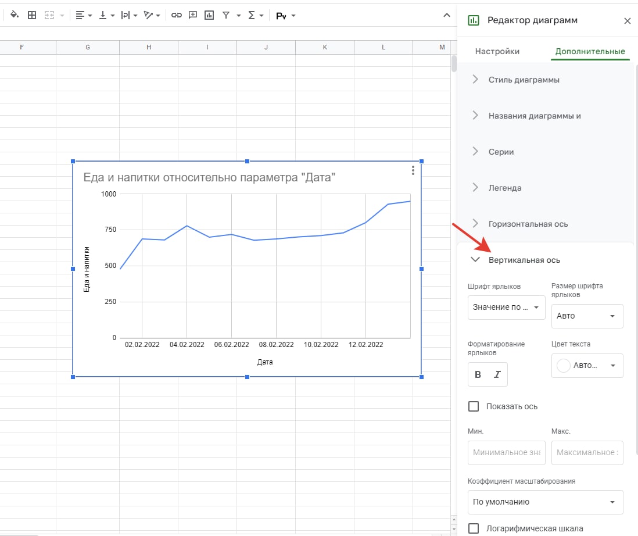The width and height of the screenshot is (638, 536).
Task: Open the chart's three-dot options menu
Action: point(413,170)
